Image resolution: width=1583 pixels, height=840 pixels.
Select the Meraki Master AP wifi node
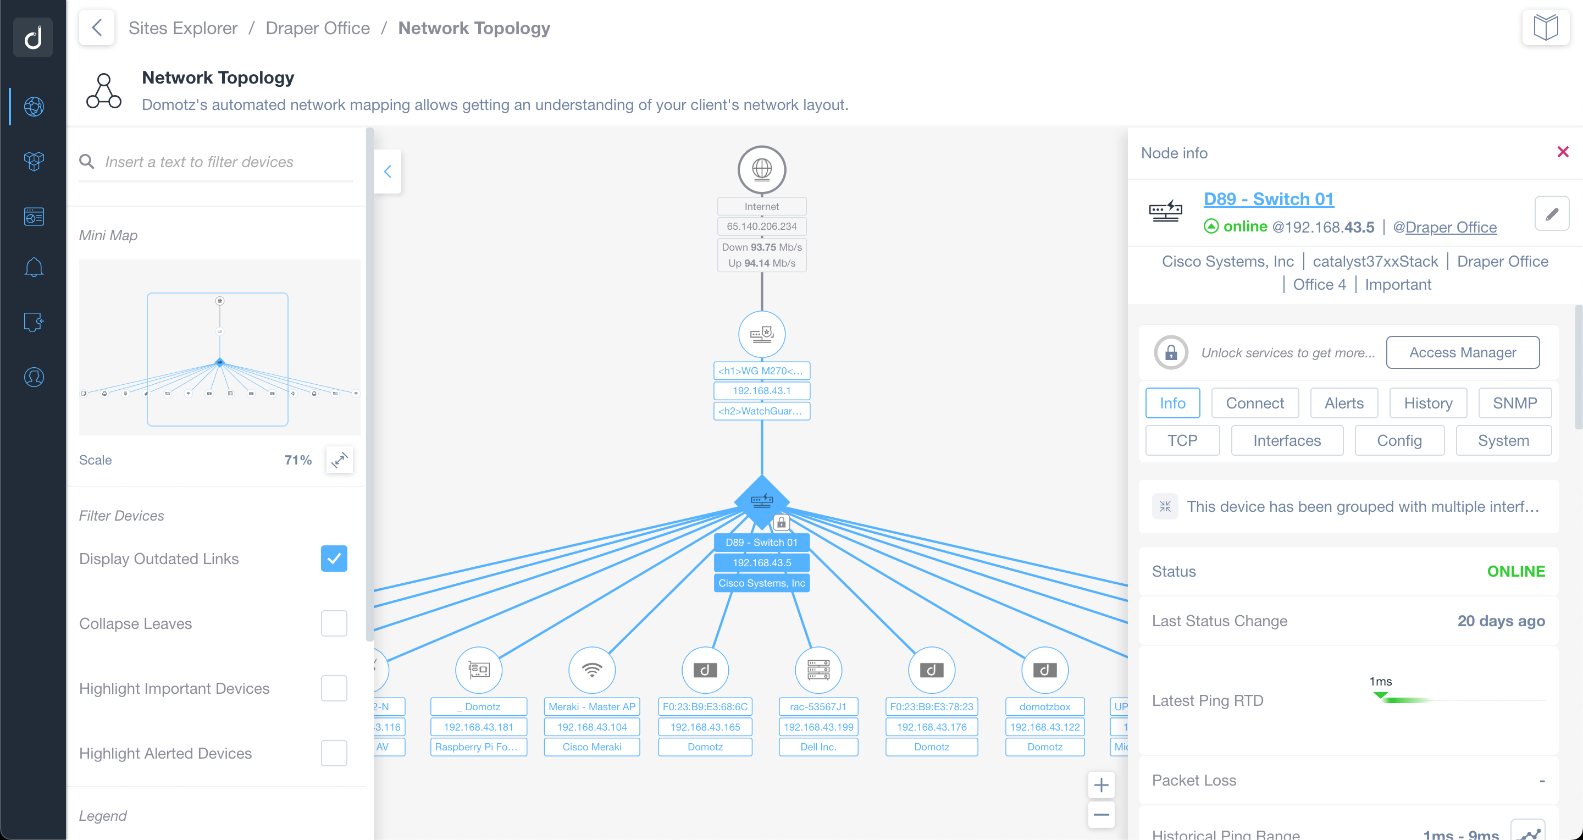[x=592, y=670]
